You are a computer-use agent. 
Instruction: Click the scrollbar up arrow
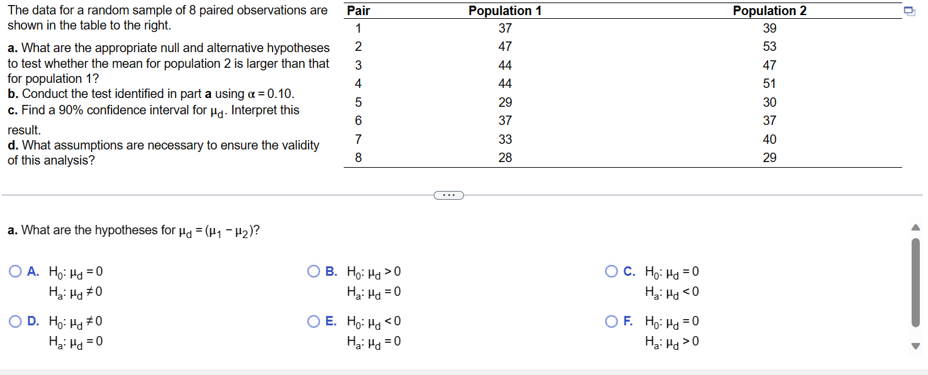click(x=916, y=227)
